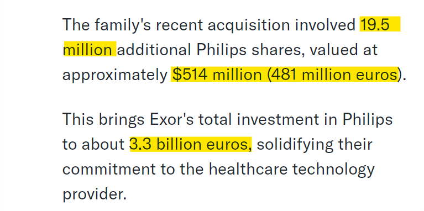
Task: Click the highlighted "19.5" figure
Action: tap(375, 25)
